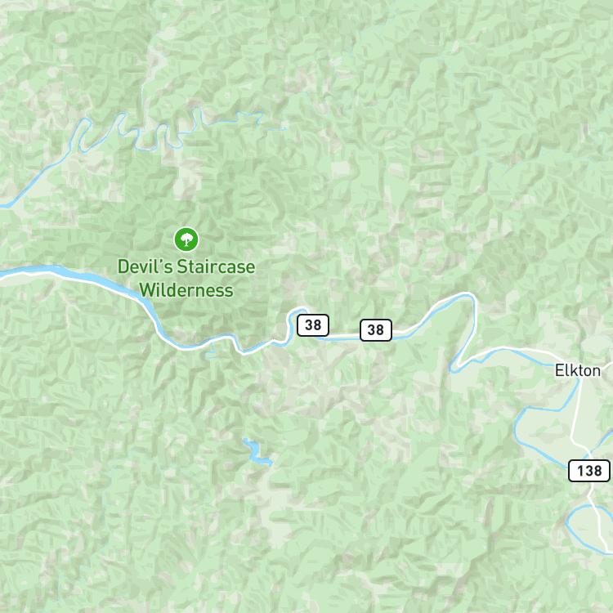Select the Route 138 highway shield
Image resolution: width=613 pixels, height=613 pixels.
(x=589, y=471)
